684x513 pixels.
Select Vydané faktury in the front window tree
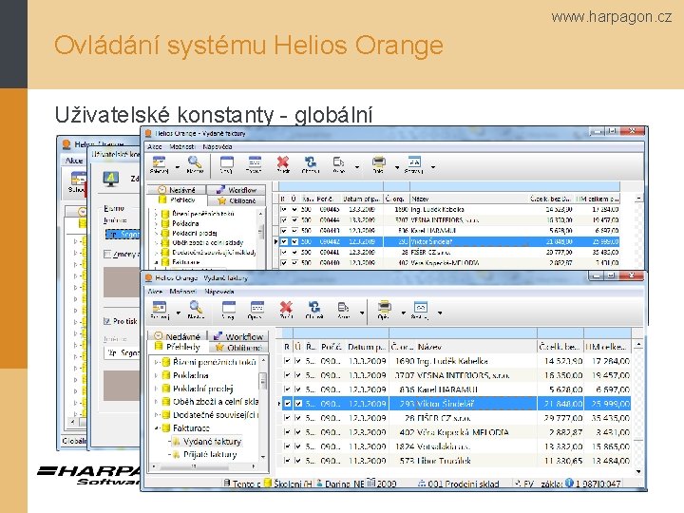(212, 442)
